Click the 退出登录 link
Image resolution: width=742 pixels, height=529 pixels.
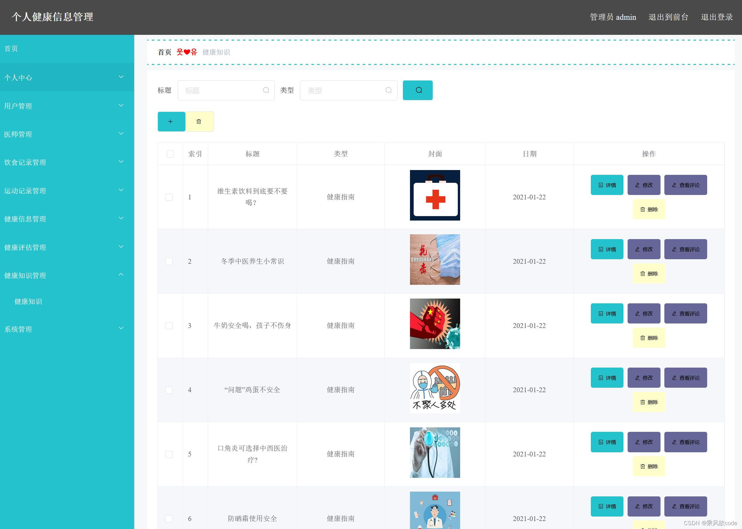(x=716, y=17)
